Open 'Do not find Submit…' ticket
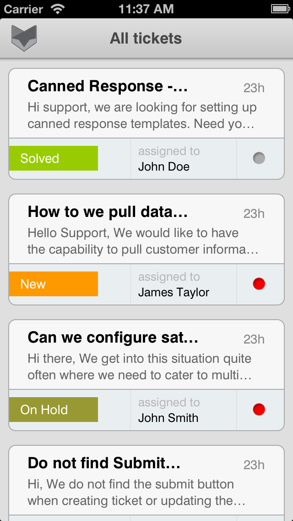 (x=104, y=463)
